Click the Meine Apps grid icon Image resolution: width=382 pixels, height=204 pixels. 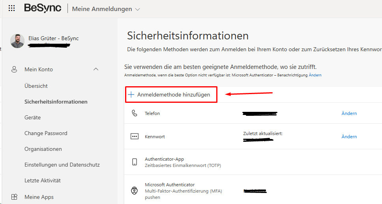click(x=14, y=197)
